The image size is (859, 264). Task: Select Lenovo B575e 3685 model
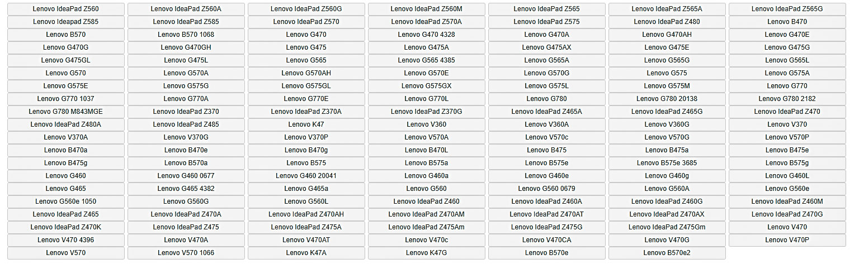[667, 163]
